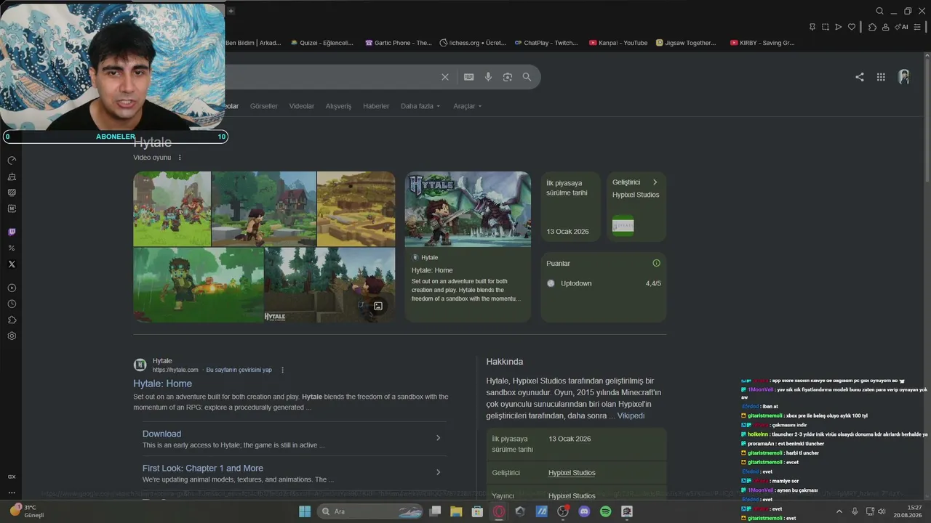
Task: Switch to the Görseller tab
Action: click(x=264, y=106)
